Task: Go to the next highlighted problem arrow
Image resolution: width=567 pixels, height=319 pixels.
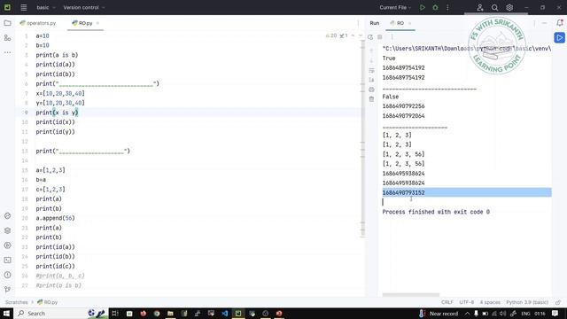Action: click(361, 35)
